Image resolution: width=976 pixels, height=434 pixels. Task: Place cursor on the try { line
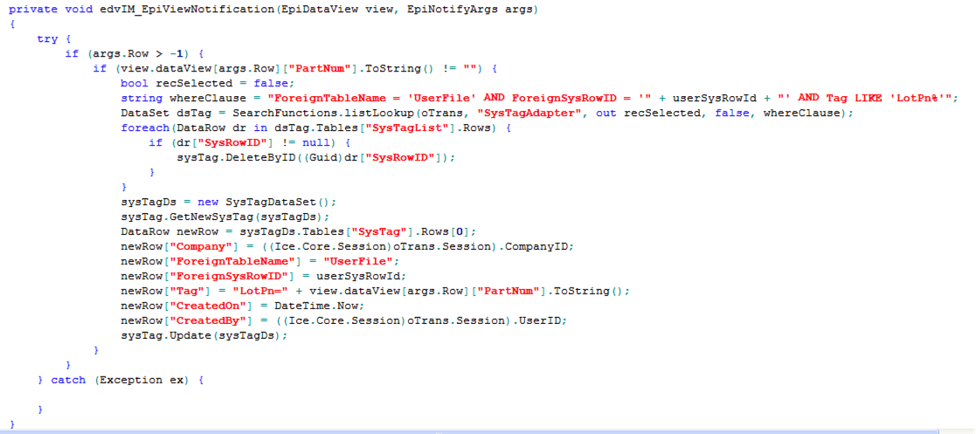pyautogui.click(x=54, y=38)
